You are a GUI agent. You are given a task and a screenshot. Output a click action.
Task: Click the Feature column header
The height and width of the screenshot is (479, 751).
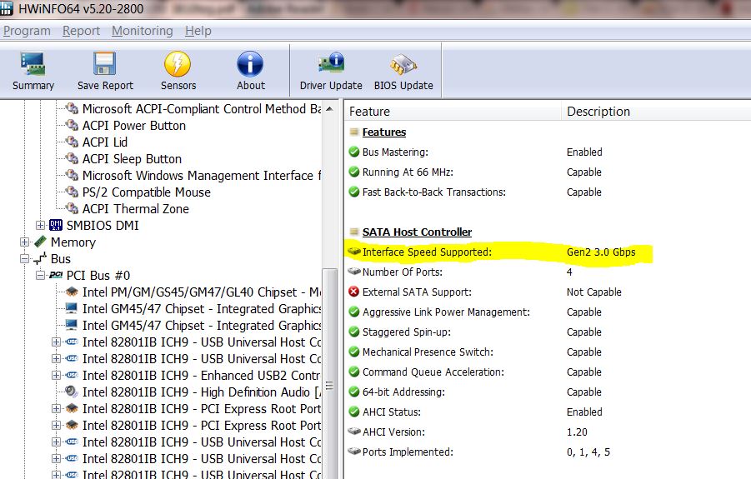(453, 111)
